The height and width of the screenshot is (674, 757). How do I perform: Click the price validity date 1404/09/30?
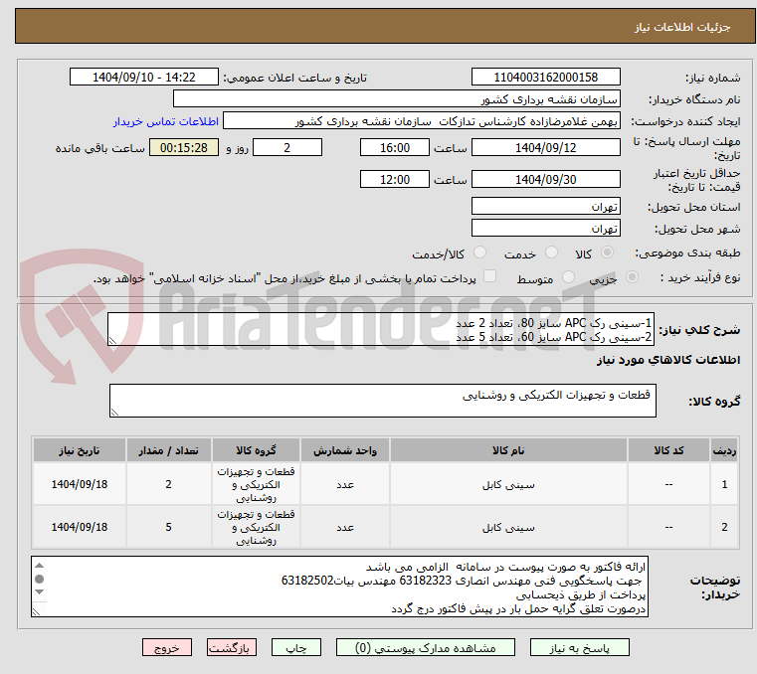(x=545, y=179)
